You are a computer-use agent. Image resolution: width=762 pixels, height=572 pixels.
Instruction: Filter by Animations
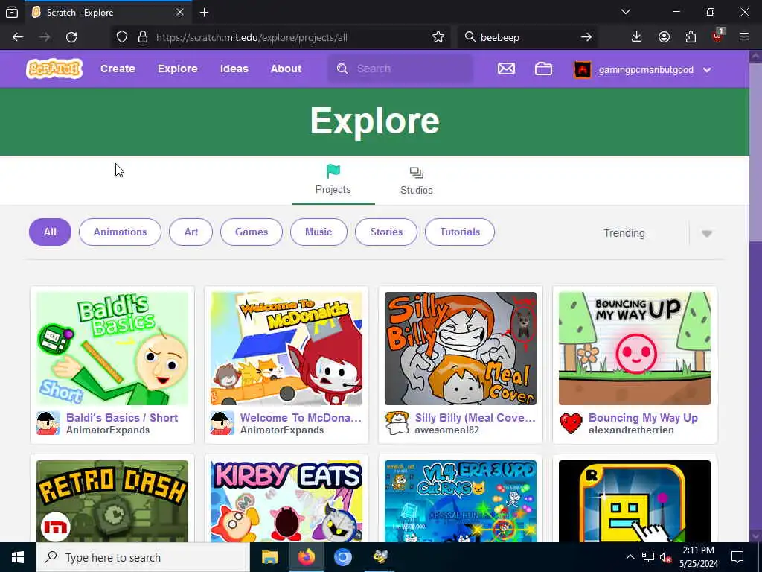[120, 232]
